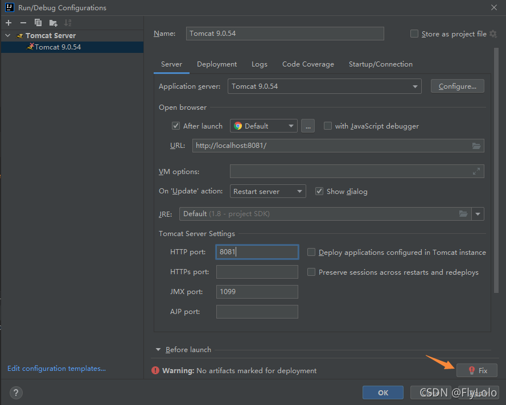Close the Run/Debug Configurations dialog
The width and height of the screenshot is (506, 405).
tap(494, 7)
